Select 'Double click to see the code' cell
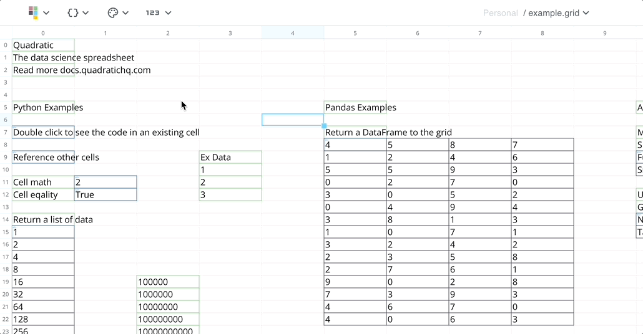The image size is (643, 334). pyautogui.click(x=43, y=132)
